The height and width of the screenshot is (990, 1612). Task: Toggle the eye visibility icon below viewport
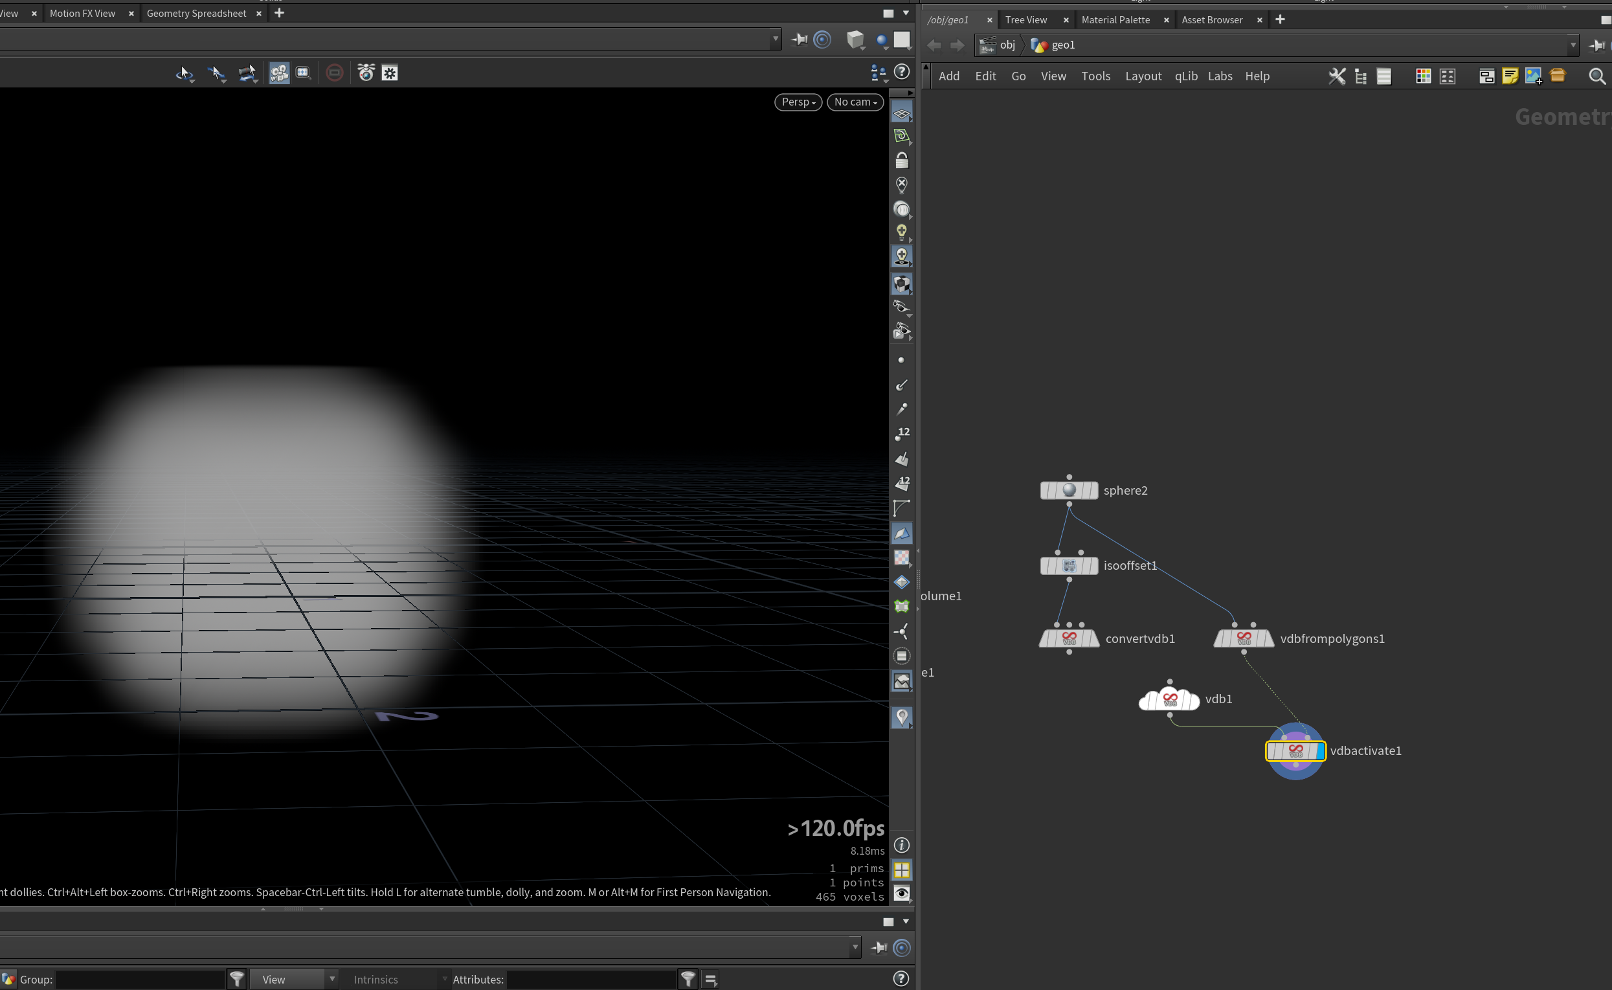point(901,893)
